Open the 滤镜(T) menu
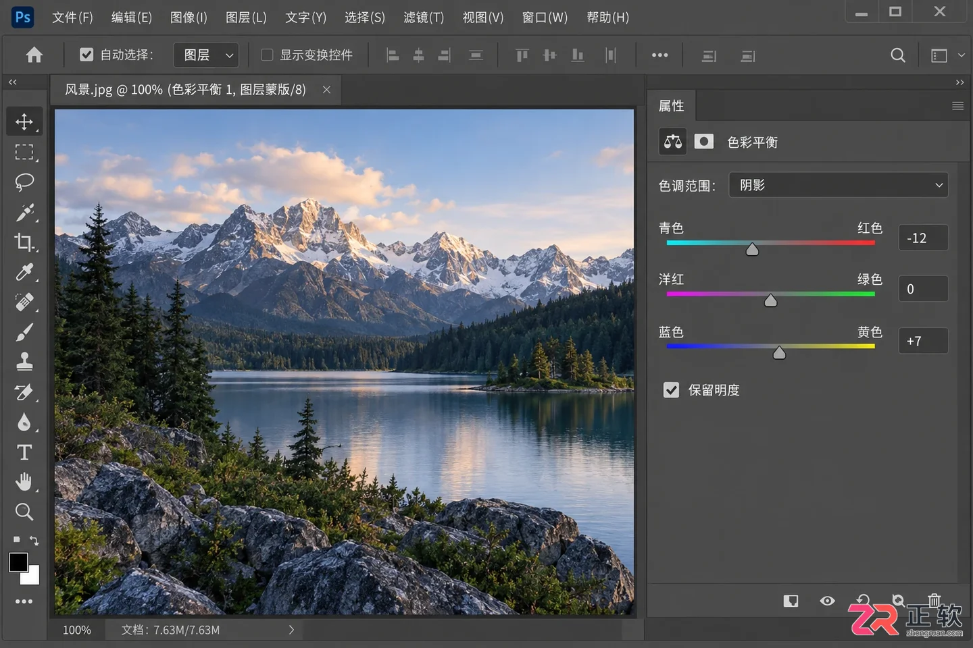 click(424, 18)
